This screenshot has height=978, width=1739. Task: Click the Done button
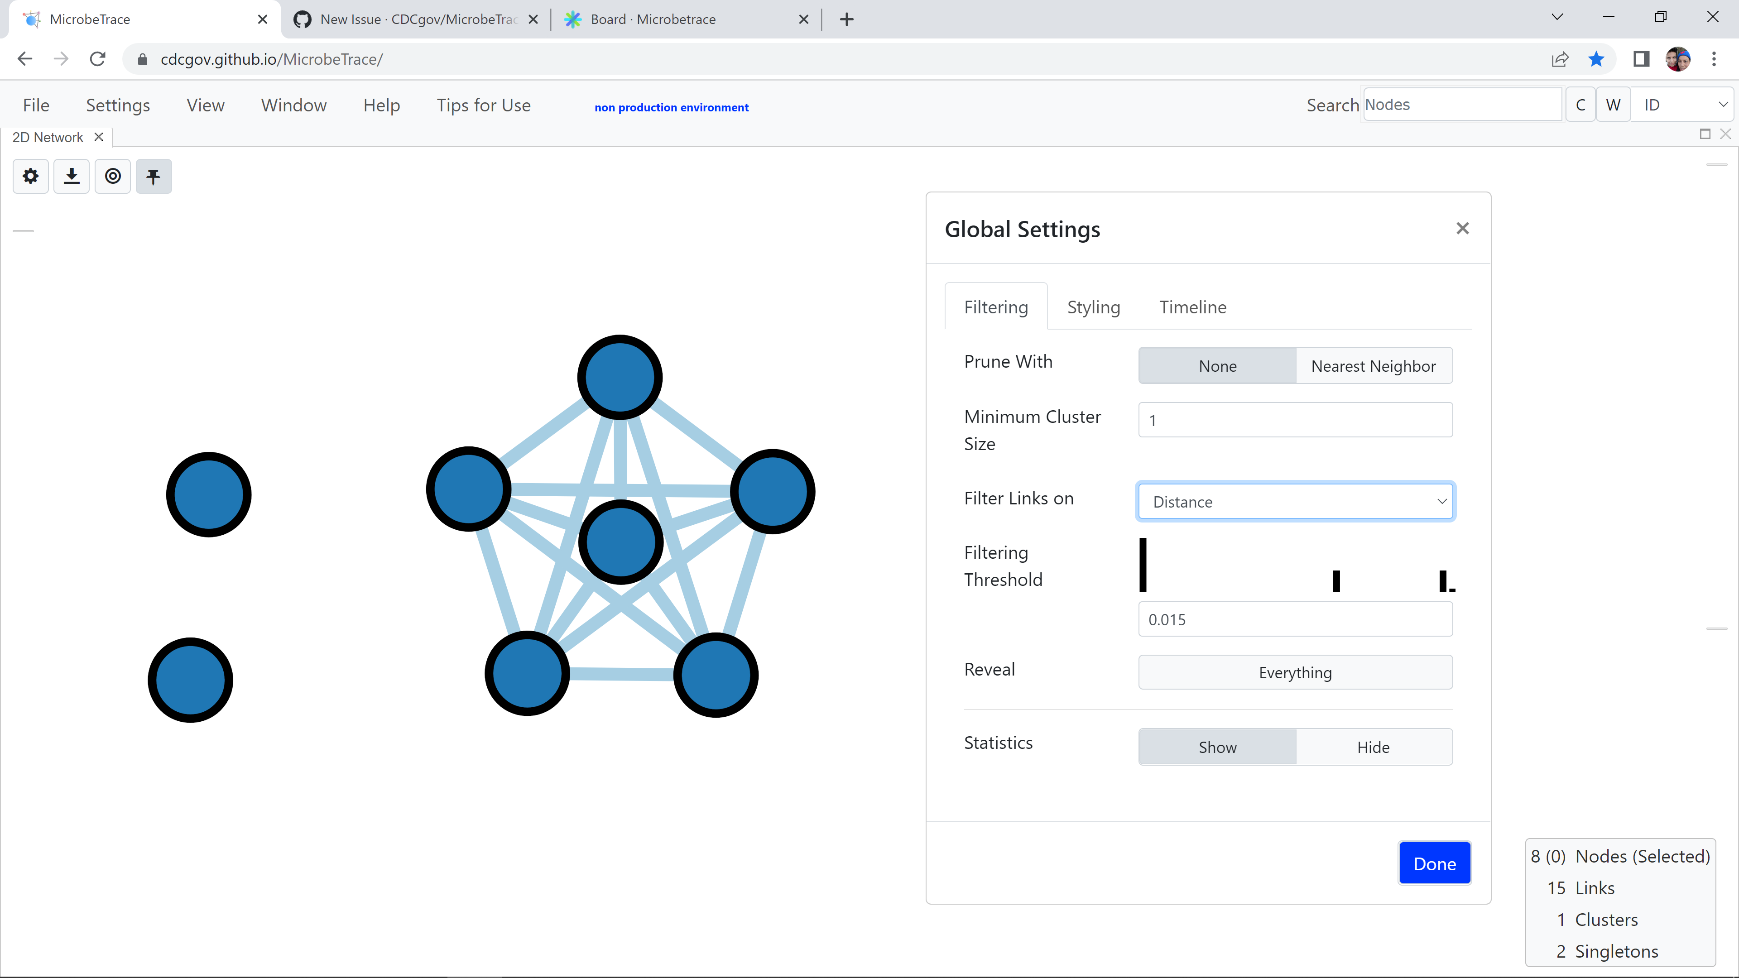[x=1435, y=863]
